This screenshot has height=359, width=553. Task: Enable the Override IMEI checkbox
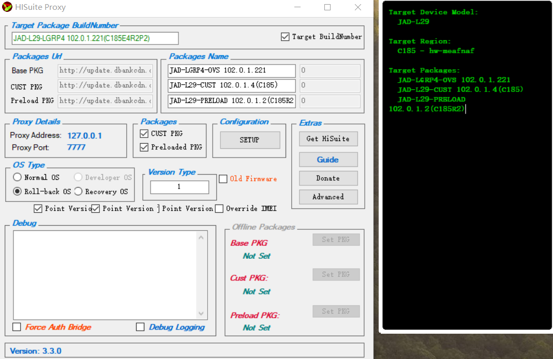[219, 209]
